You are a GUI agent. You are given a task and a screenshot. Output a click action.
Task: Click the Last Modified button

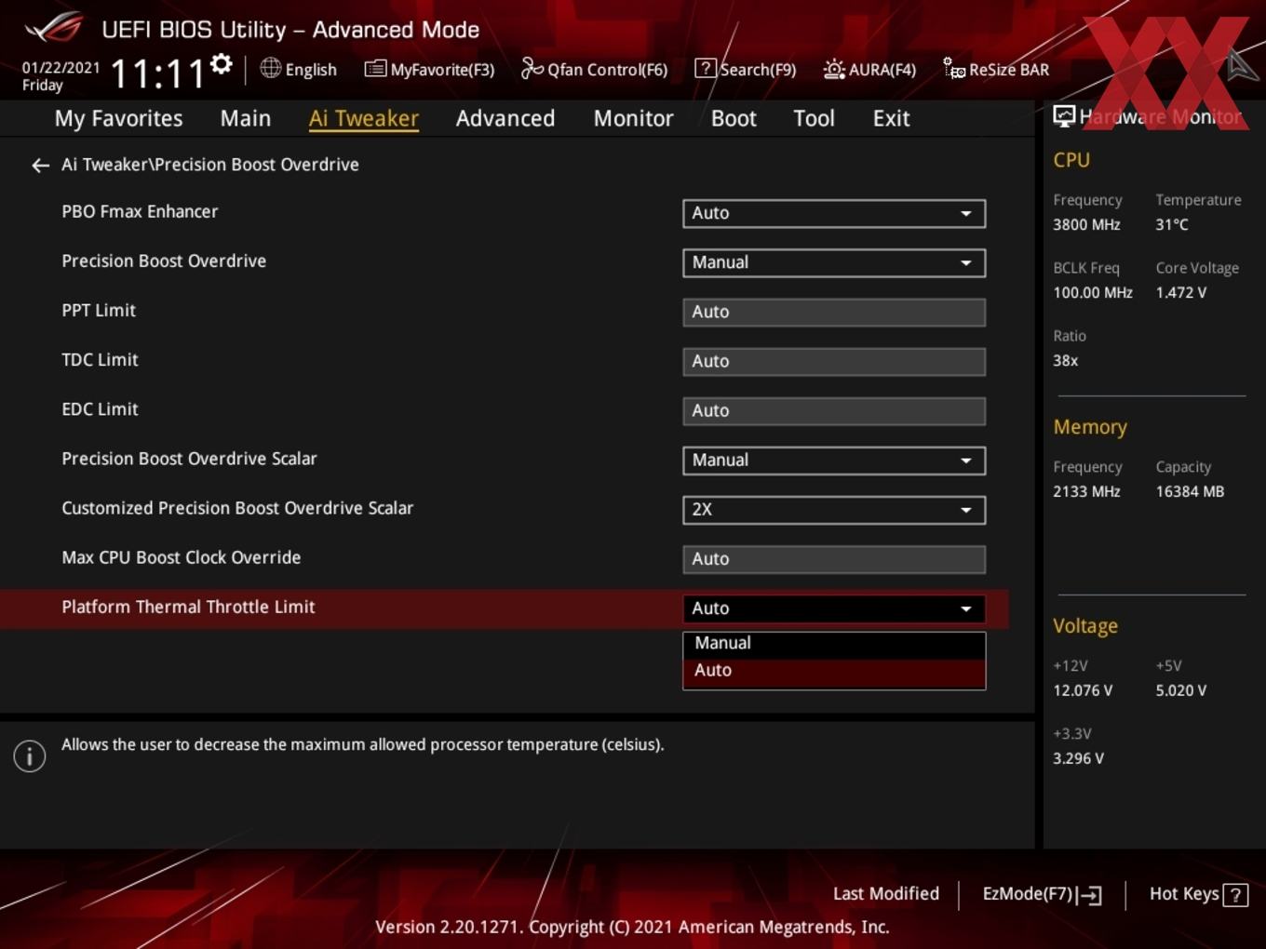(886, 894)
